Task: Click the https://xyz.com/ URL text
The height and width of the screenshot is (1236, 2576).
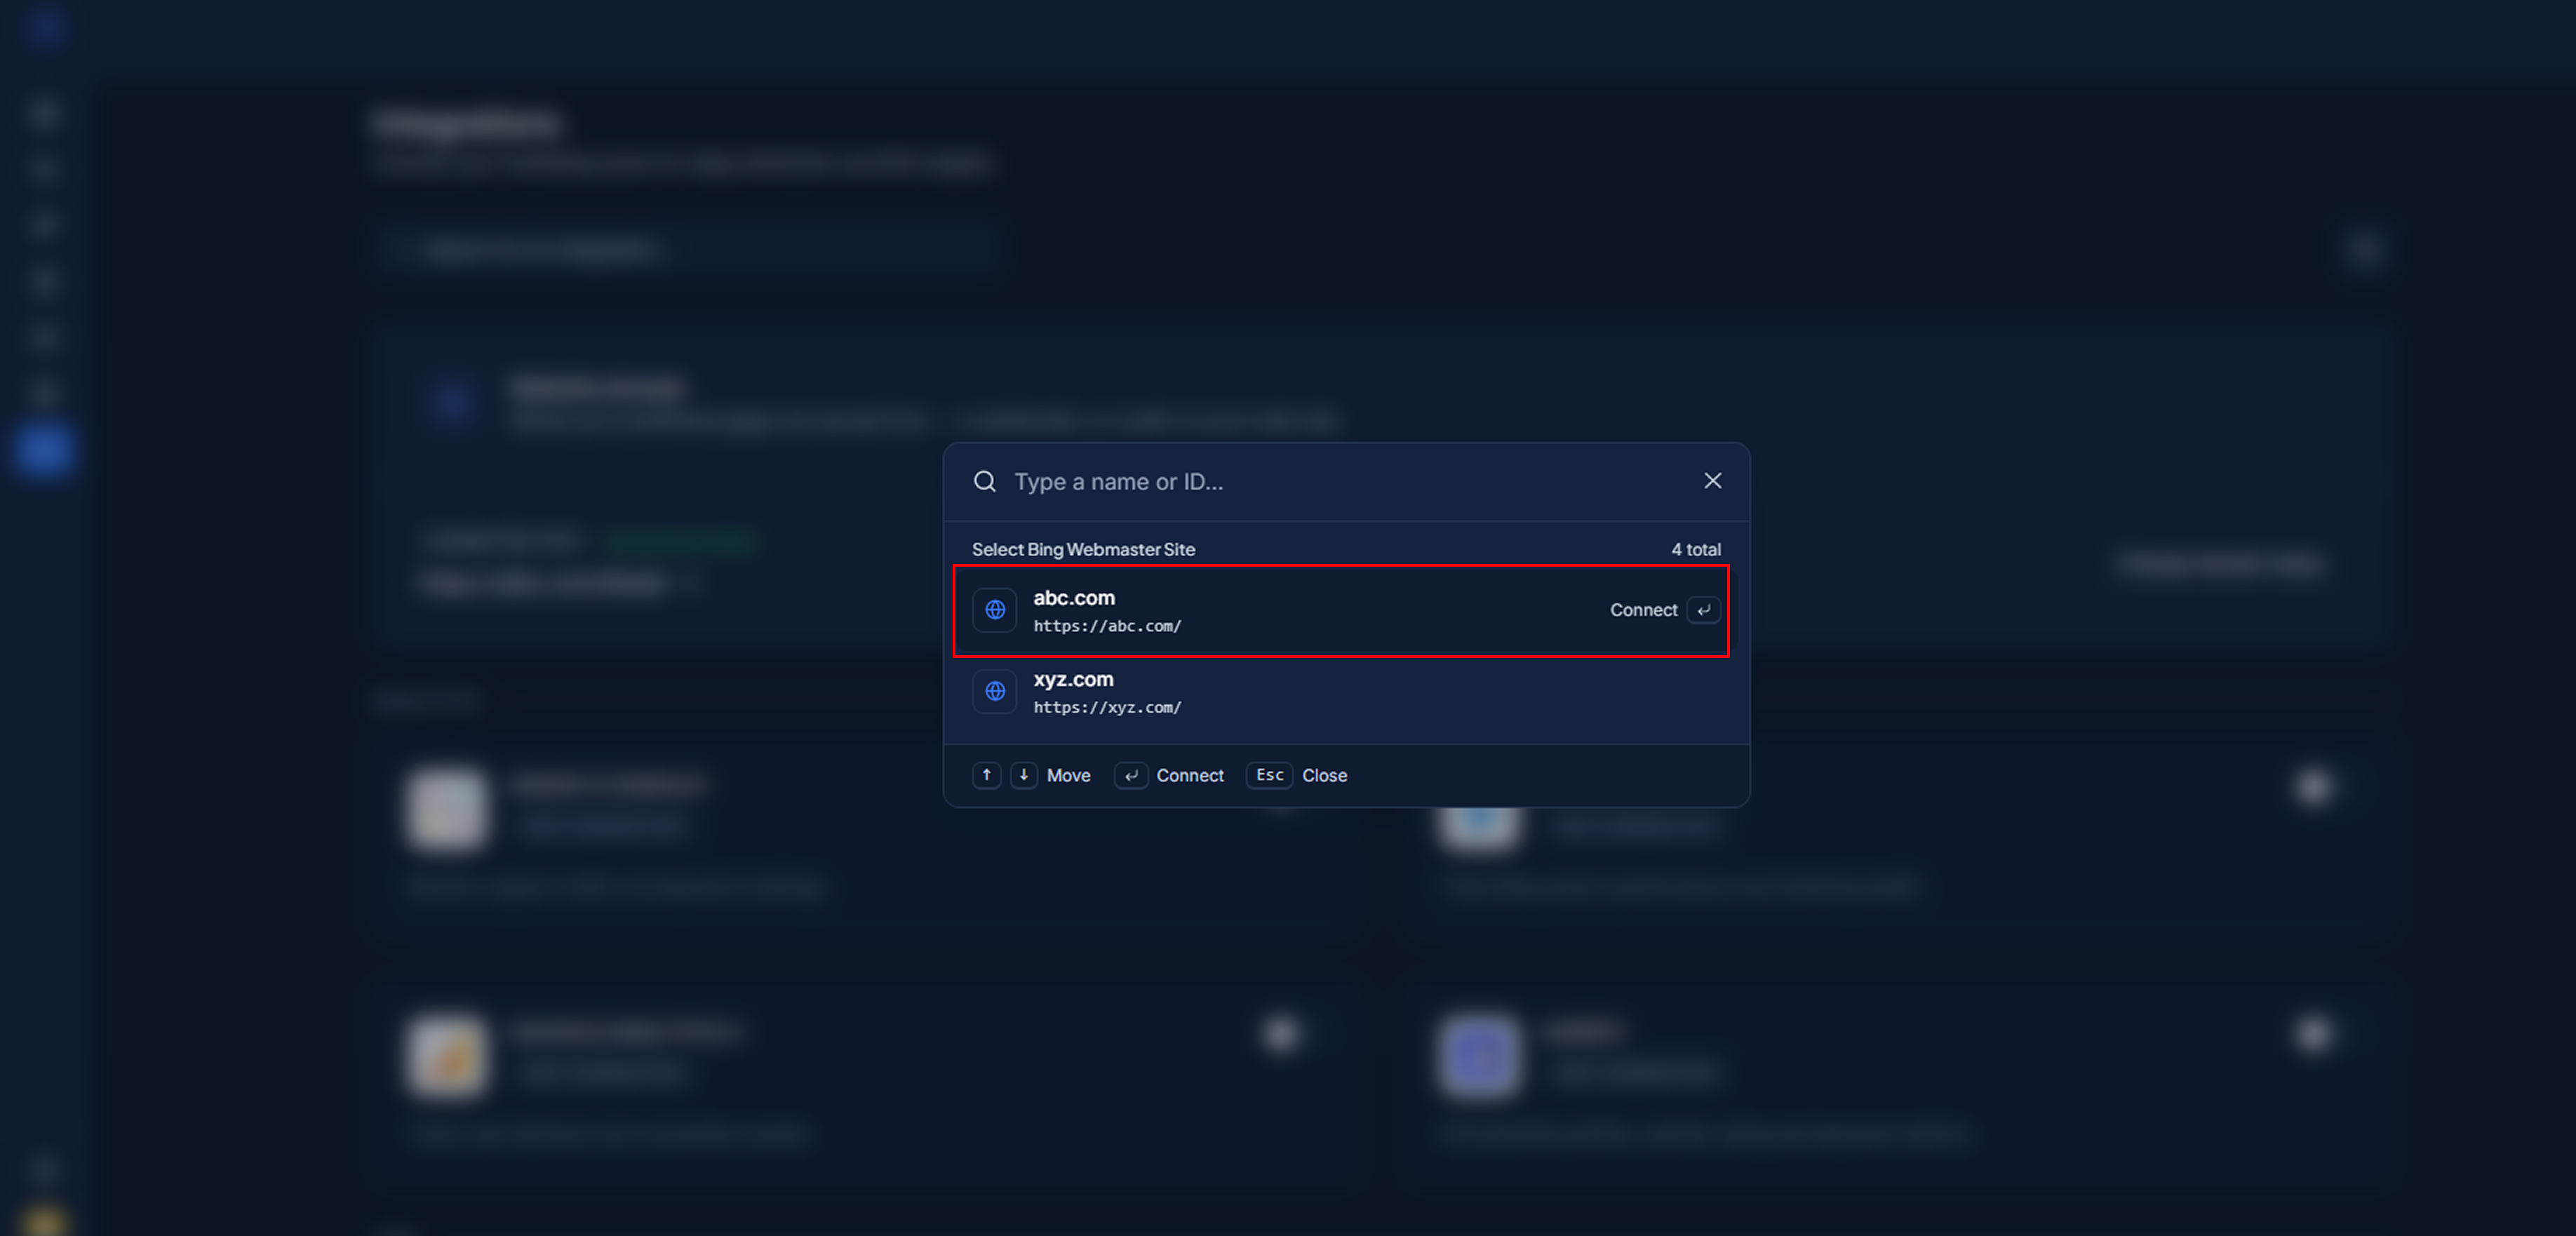Action: [x=1107, y=707]
